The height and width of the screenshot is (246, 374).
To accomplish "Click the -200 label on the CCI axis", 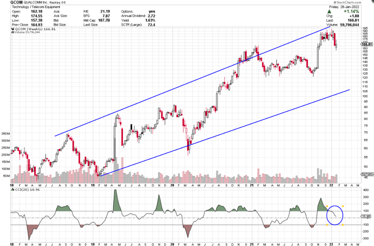I will [366, 231].
